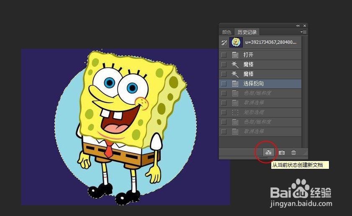Delete current state with the trash icon

pos(293,153)
